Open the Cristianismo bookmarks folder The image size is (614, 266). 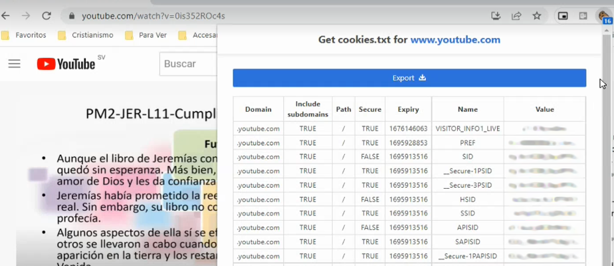click(x=86, y=35)
